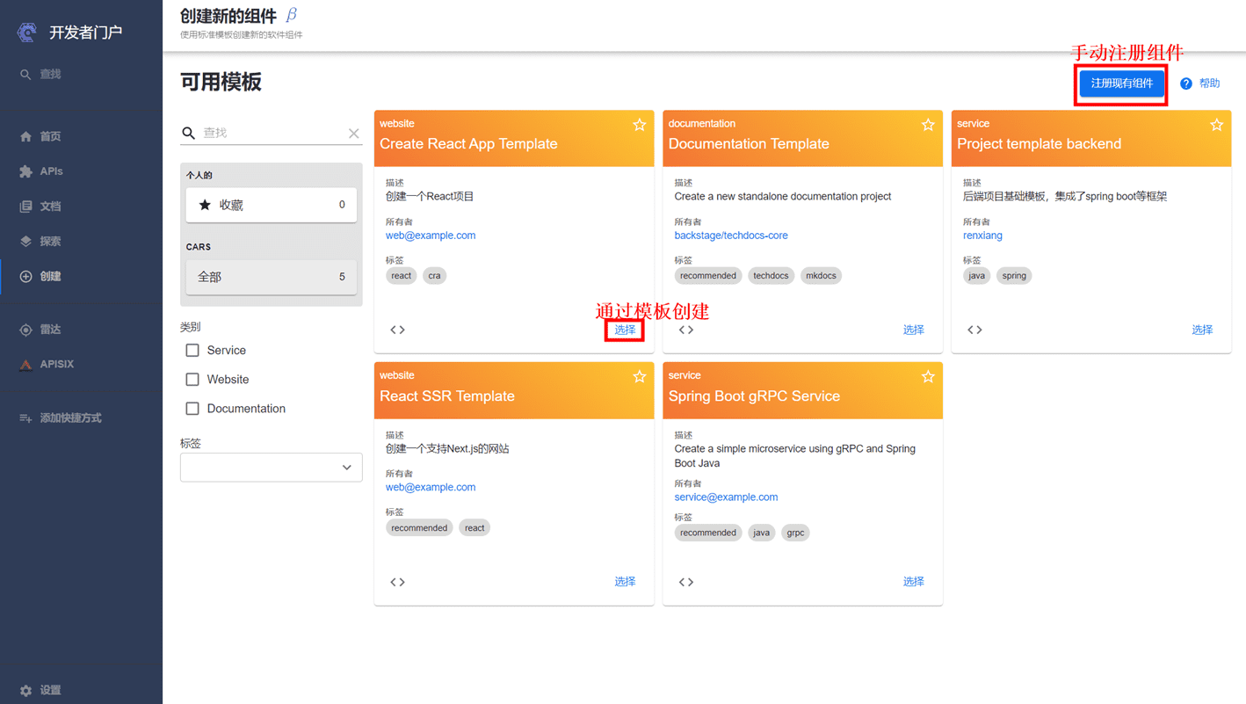The width and height of the screenshot is (1246, 704).
Task: Open owner renxiang link
Action: [982, 236]
